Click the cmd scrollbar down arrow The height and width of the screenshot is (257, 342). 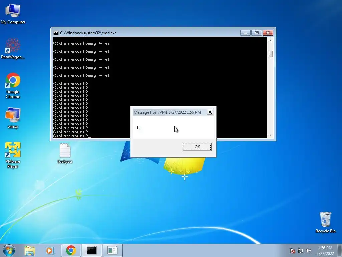click(x=270, y=135)
